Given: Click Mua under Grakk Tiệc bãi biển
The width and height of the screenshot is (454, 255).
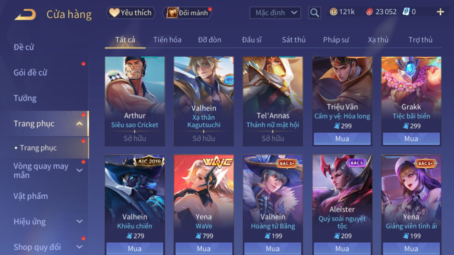Looking at the screenshot, I should pos(411,139).
